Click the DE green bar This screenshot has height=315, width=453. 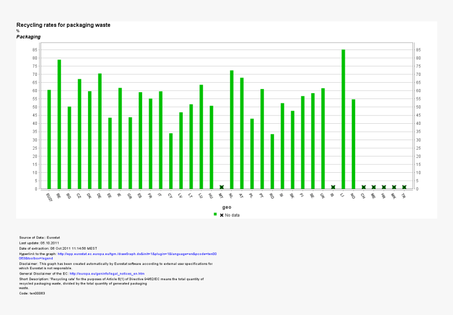[100, 131]
